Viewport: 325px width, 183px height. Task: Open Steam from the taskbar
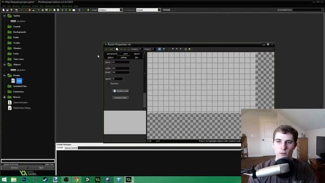[x=45, y=179]
